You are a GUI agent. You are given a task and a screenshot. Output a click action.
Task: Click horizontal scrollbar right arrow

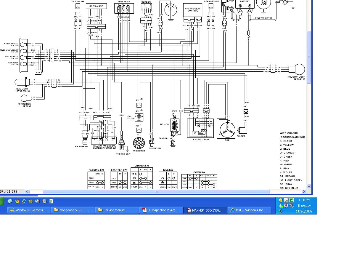tap(304, 192)
